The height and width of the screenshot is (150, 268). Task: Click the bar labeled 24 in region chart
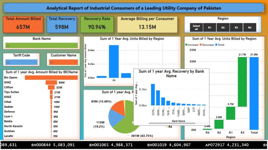(x=114, y=62)
